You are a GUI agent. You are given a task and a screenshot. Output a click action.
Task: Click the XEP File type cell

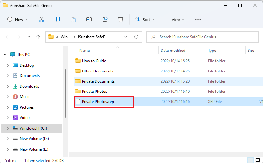click(x=215, y=102)
